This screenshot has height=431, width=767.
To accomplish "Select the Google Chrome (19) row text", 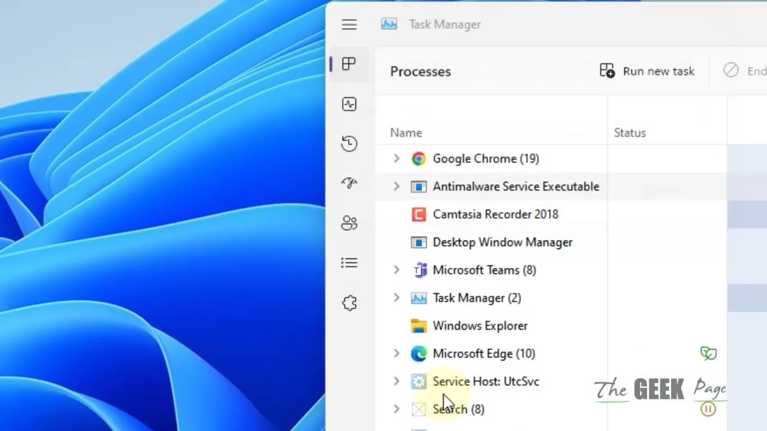I will (486, 159).
